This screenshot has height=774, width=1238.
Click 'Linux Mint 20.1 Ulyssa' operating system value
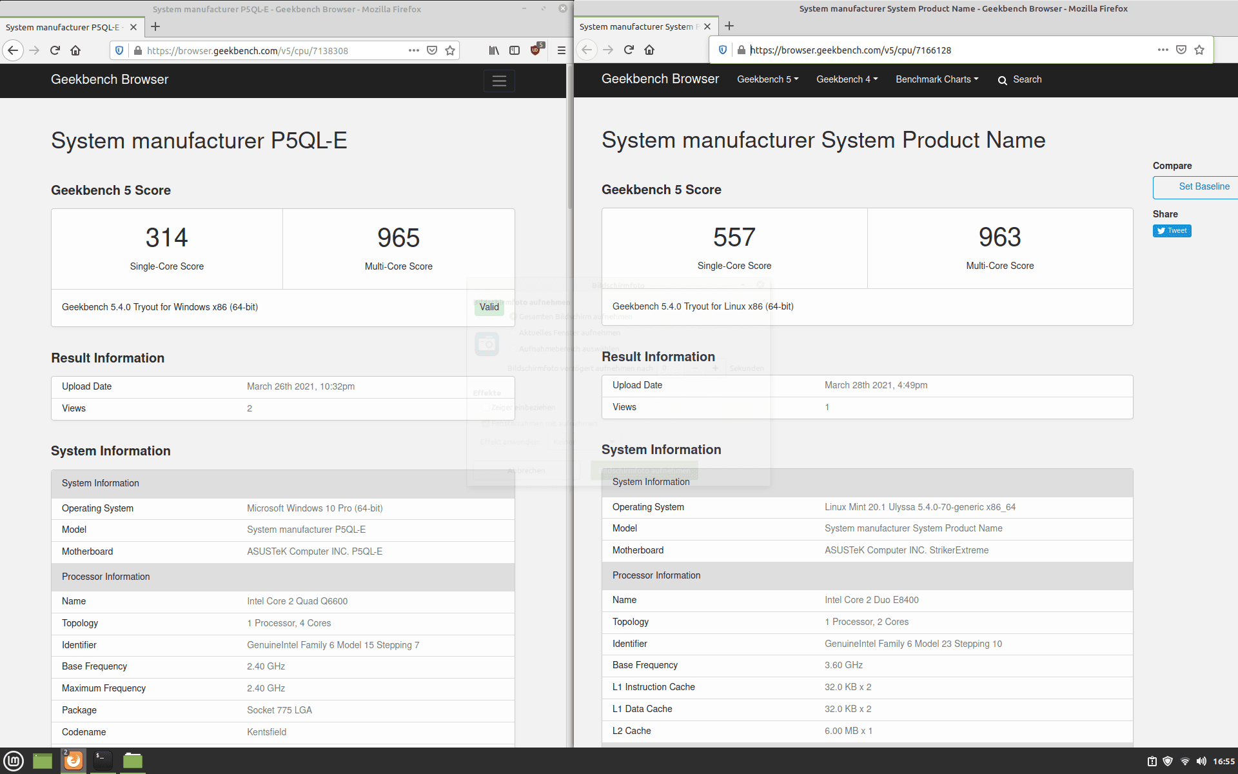pos(920,507)
